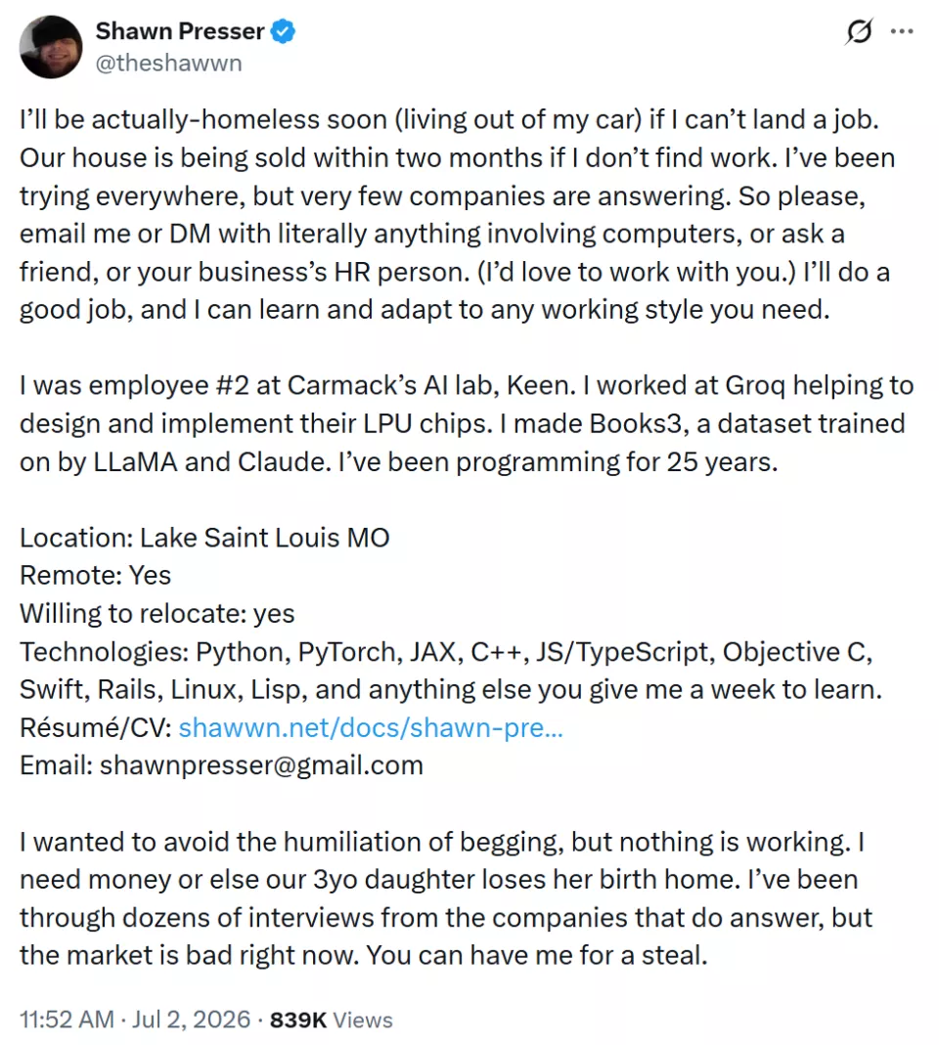This screenshot has width=939, height=1045.
Task: Click the "Remote: Yes" line
Action: (96, 575)
